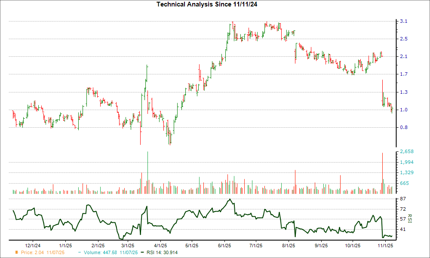Click the 11/07/25 date next to Price legend
The image size is (430, 258).
(x=55, y=253)
